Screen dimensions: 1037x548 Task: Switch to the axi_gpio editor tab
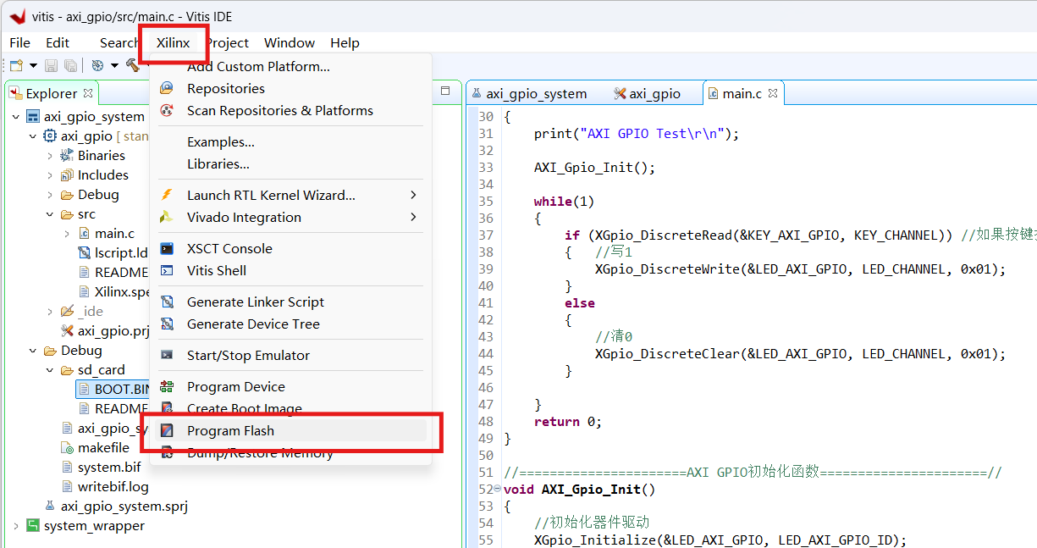pos(654,93)
